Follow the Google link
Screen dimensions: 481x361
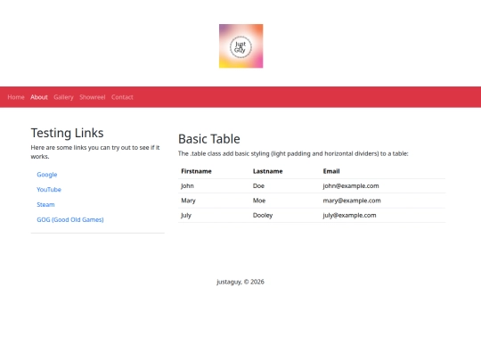click(x=47, y=175)
